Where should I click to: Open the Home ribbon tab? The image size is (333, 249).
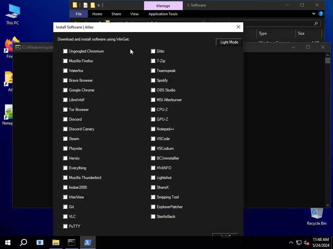coord(97,14)
